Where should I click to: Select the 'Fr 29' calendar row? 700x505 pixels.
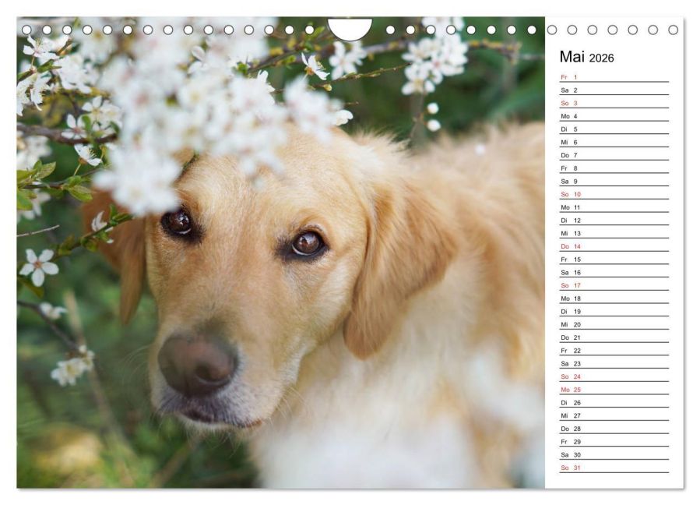(614, 441)
